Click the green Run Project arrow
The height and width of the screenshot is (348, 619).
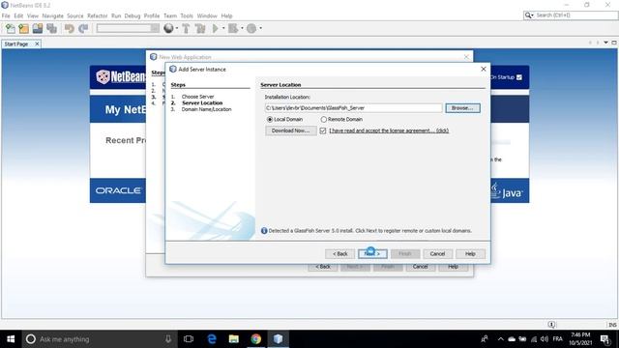coord(215,28)
